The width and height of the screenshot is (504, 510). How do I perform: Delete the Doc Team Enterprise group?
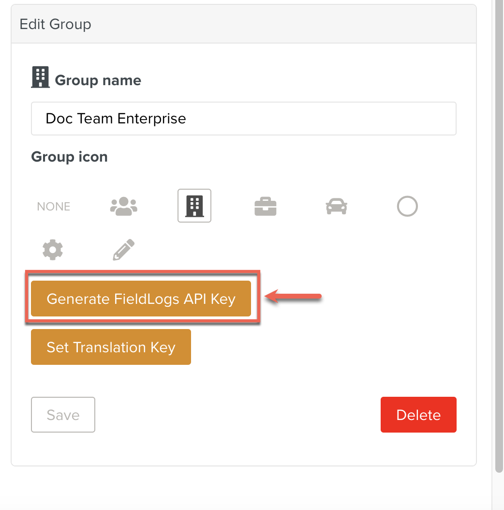pyautogui.click(x=418, y=415)
